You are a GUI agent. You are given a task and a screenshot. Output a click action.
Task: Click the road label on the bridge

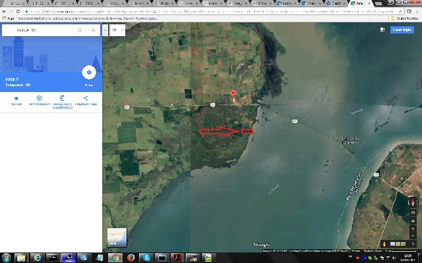tap(295, 121)
